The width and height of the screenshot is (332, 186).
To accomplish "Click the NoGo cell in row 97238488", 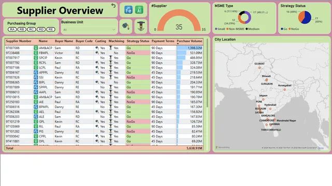I will click(137, 53).
